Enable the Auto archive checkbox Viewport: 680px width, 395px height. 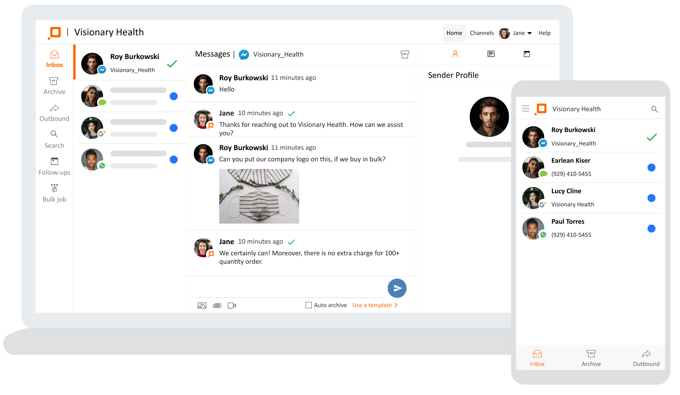pyautogui.click(x=308, y=305)
